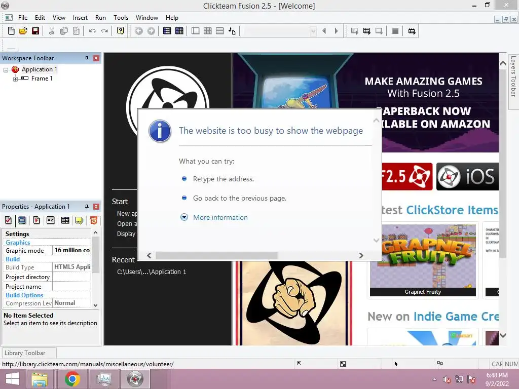Open the Insert menu
This screenshot has height=389, width=519.
pos(80,18)
